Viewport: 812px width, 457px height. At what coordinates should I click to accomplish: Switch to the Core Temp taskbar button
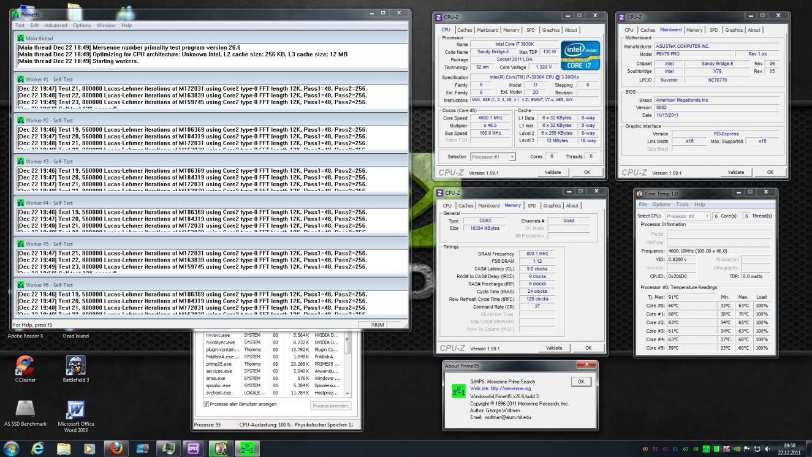[222, 448]
